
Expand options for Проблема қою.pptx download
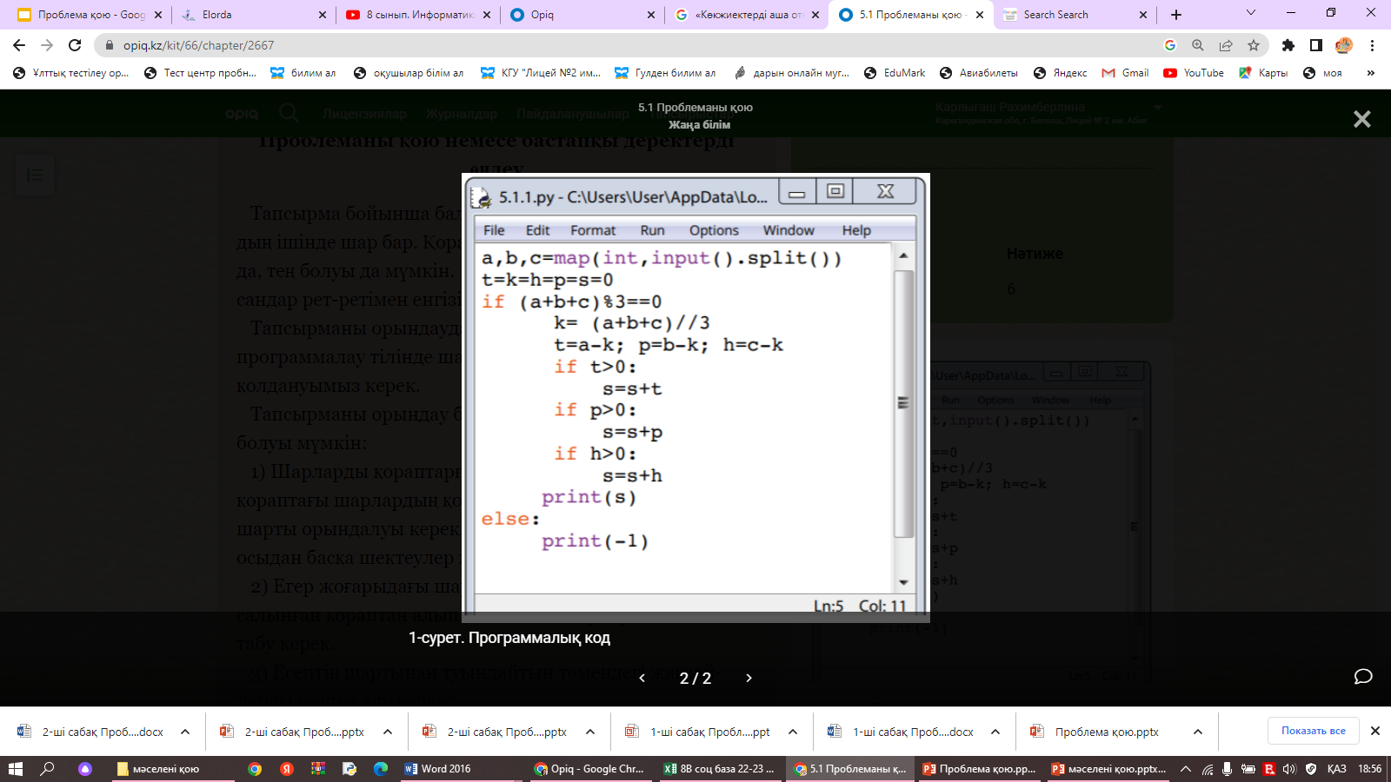tap(1197, 732)
